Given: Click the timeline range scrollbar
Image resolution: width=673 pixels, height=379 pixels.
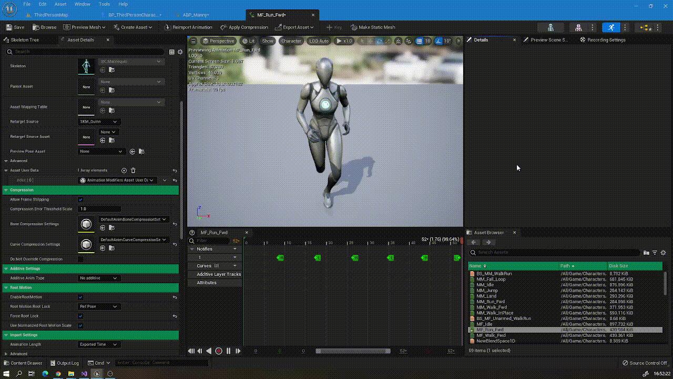Looking at the screenshot, I should (353, 351).
